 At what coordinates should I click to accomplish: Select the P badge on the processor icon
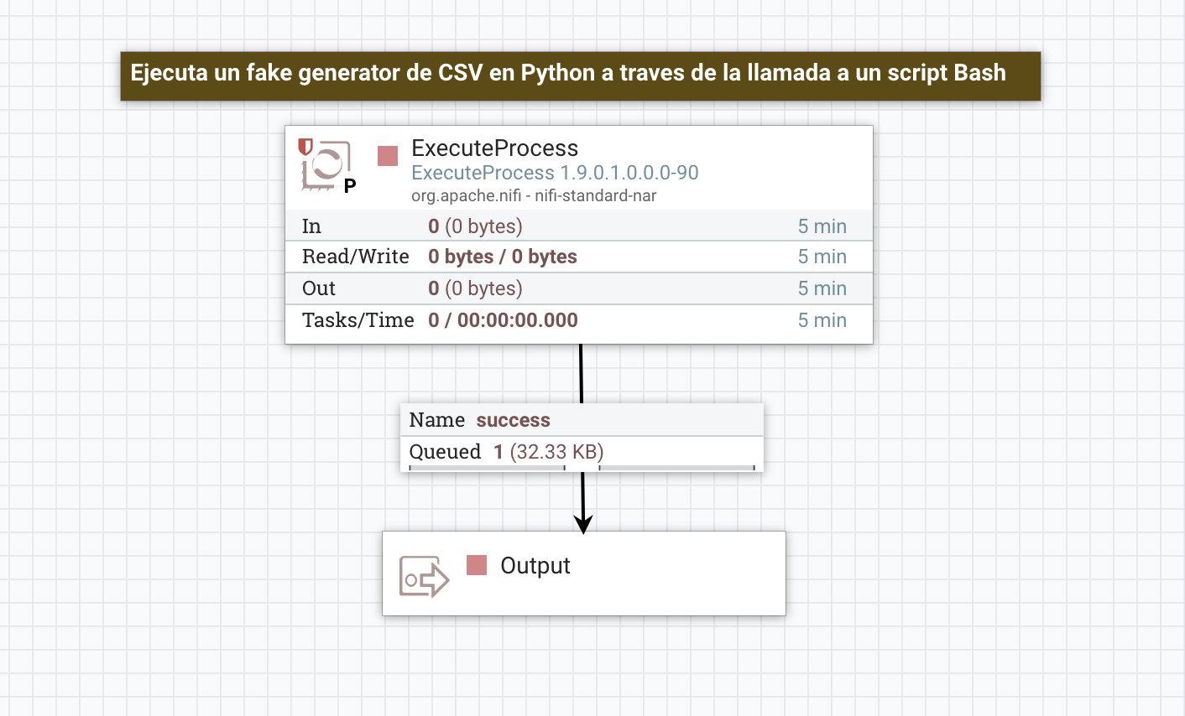point(351,183)
